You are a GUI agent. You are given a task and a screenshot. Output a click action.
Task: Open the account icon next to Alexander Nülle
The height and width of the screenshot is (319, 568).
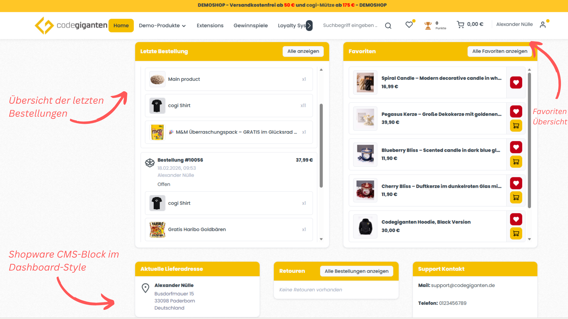tap(543, 25)
